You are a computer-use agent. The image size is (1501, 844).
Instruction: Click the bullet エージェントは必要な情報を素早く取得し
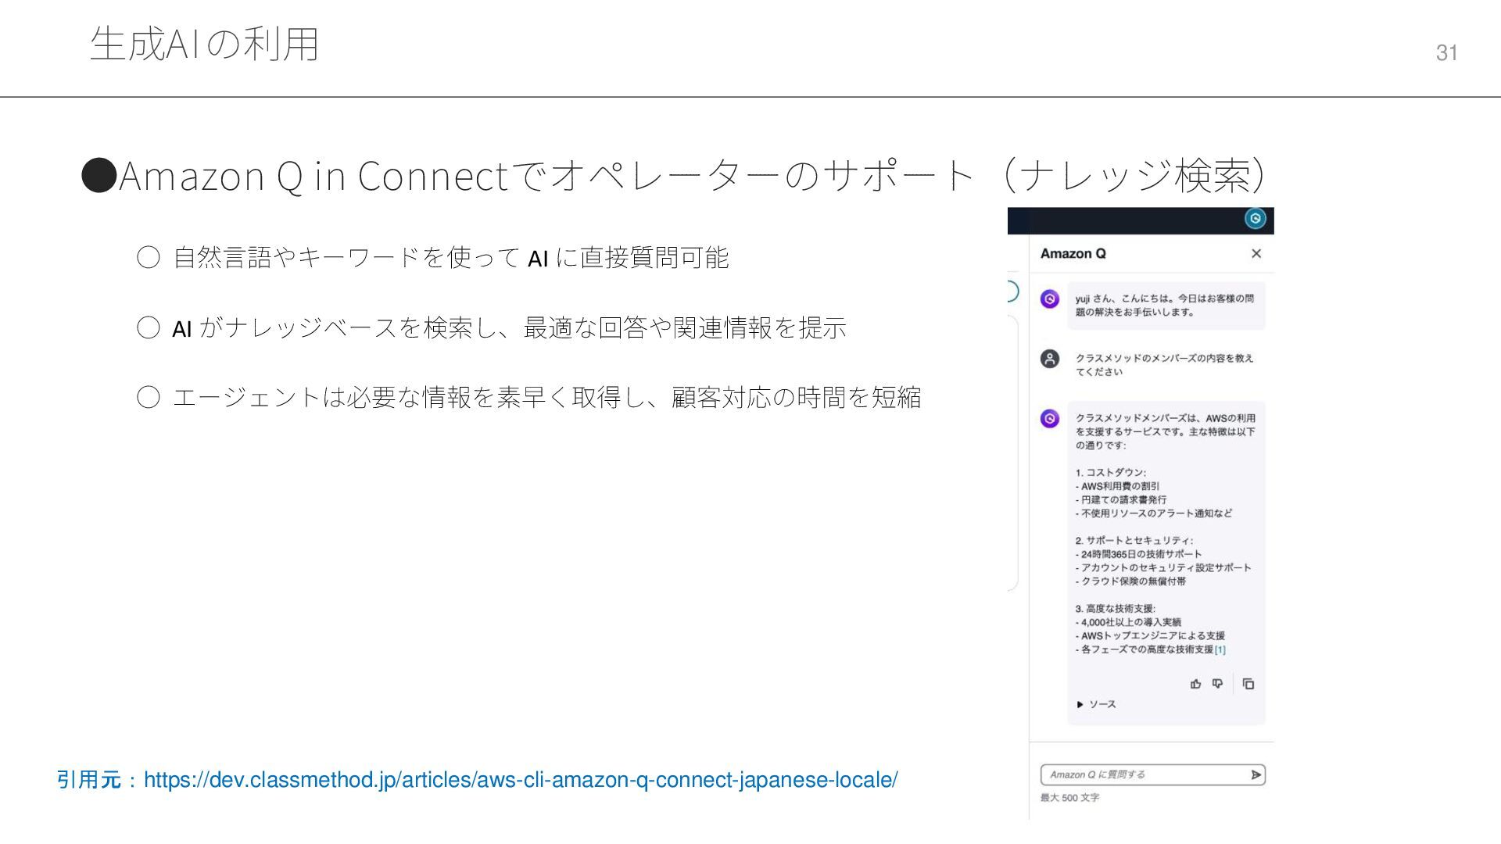546,398
